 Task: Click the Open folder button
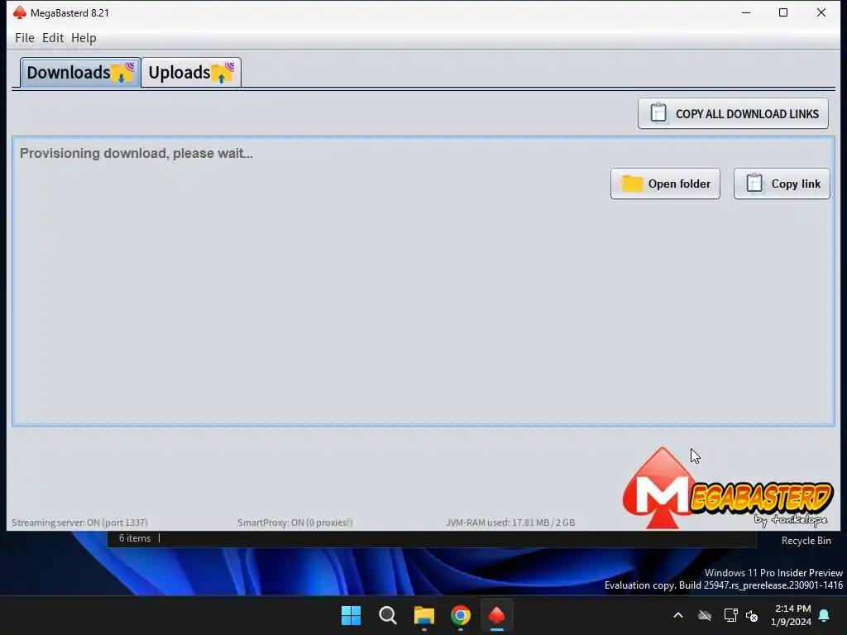click(665, 184)
